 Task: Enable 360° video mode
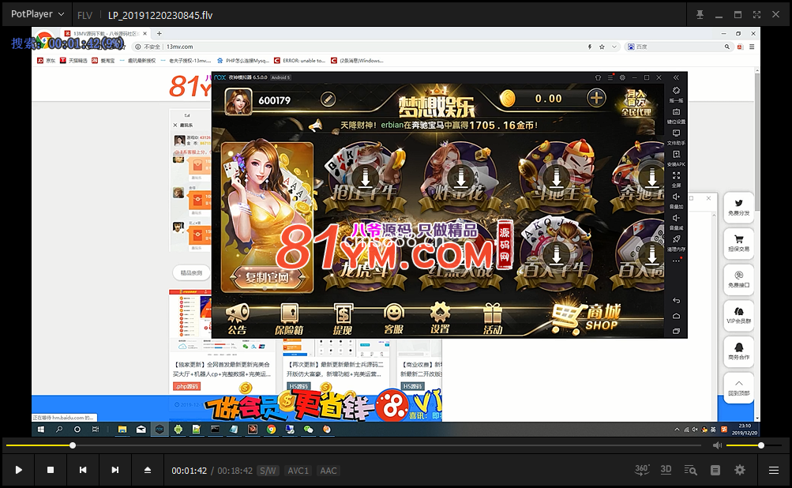tap(642, 470)
